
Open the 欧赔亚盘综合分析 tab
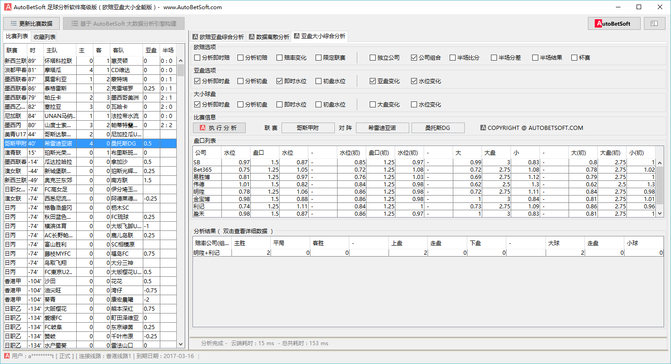click(218, 37)
